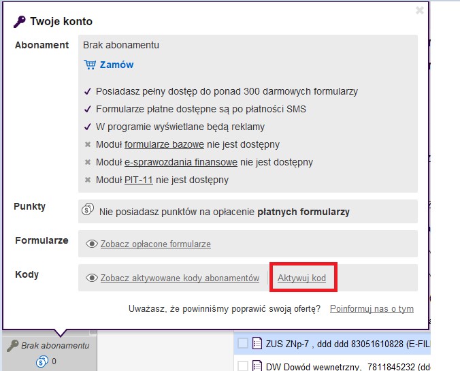Click the Aktywuj kod link
Screen dimensions: 460x371
[x=301, y=278]
